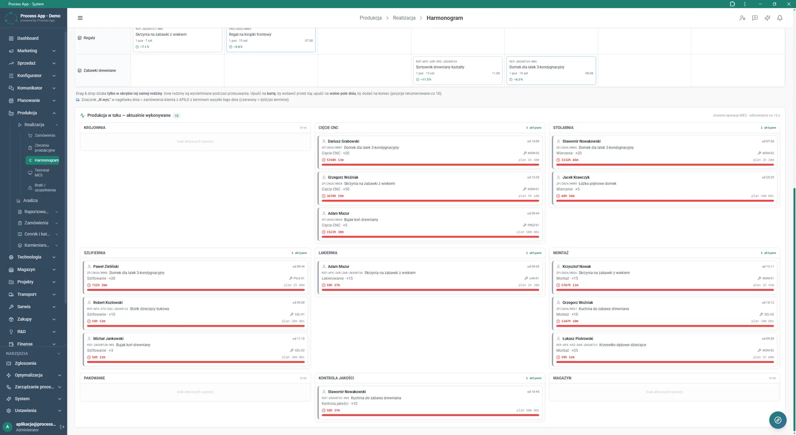Click the Sprzedaż trend icon

(11, 63)
